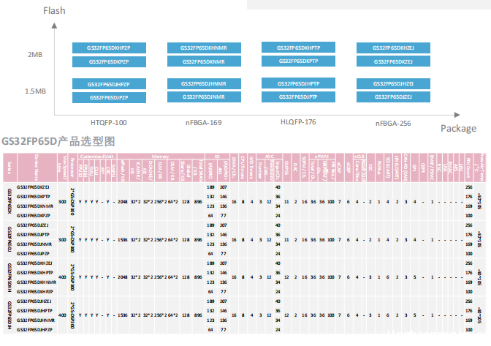Select the GS32FP65DKHZEJ part box
Image resolution: width=491 pixels, height=346 pixels.
point(393,48)
